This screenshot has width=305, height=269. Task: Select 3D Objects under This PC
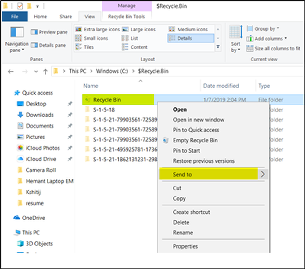pyautogui.click(x=39, y=244)
